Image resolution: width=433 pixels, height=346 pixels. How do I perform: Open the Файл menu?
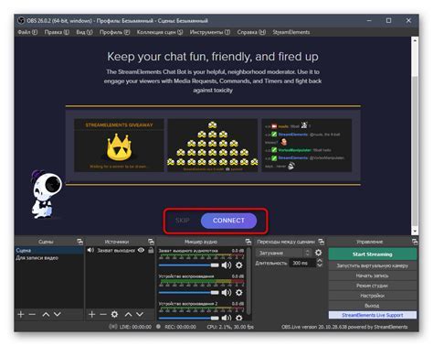(x=27, y=32)
